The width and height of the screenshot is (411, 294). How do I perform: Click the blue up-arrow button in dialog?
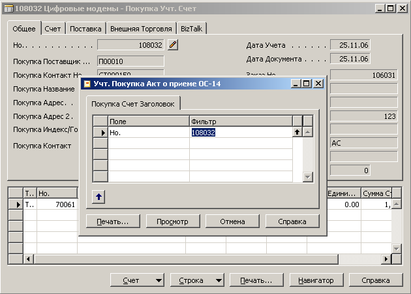click(x=99, y=197)
